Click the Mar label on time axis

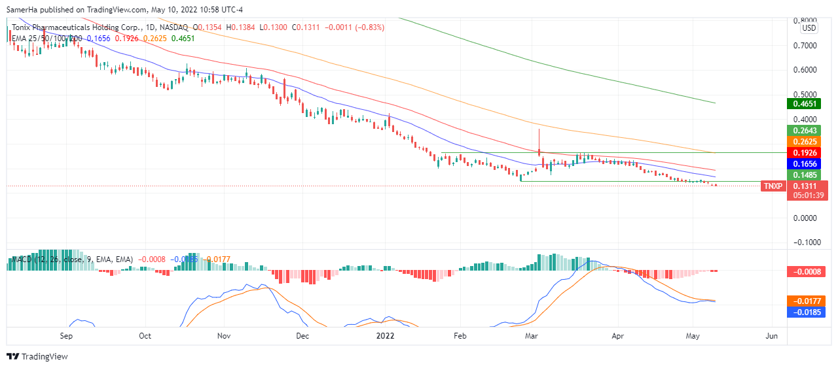coord(532,335)
